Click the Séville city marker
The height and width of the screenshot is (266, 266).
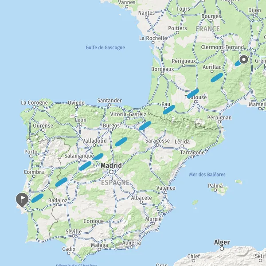[74, 236]
